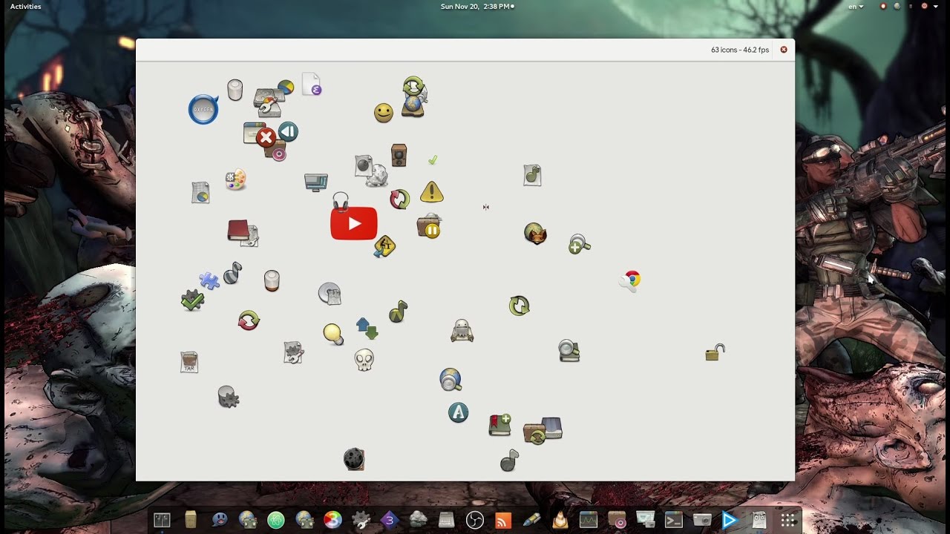Open the Activities overview
Image resolution: width=950 pixels, height=534 pixels.
pyautogui.click(x=25, y=7)
